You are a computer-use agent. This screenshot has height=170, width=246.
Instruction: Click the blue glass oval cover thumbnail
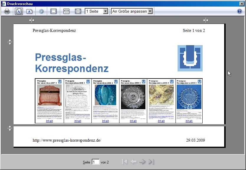pos(105,95)
